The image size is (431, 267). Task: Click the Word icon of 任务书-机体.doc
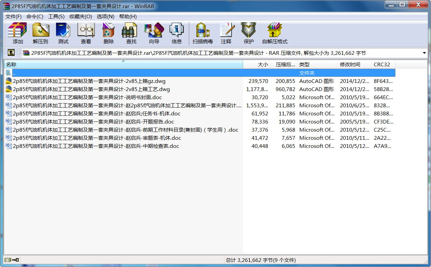[8, 113]
